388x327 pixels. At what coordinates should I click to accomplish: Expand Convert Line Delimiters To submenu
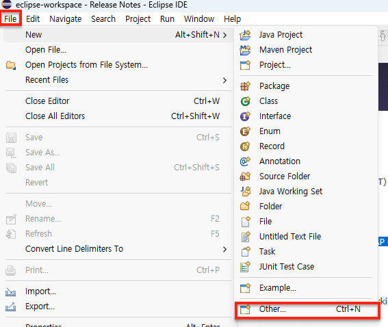(x=224, y=249)
